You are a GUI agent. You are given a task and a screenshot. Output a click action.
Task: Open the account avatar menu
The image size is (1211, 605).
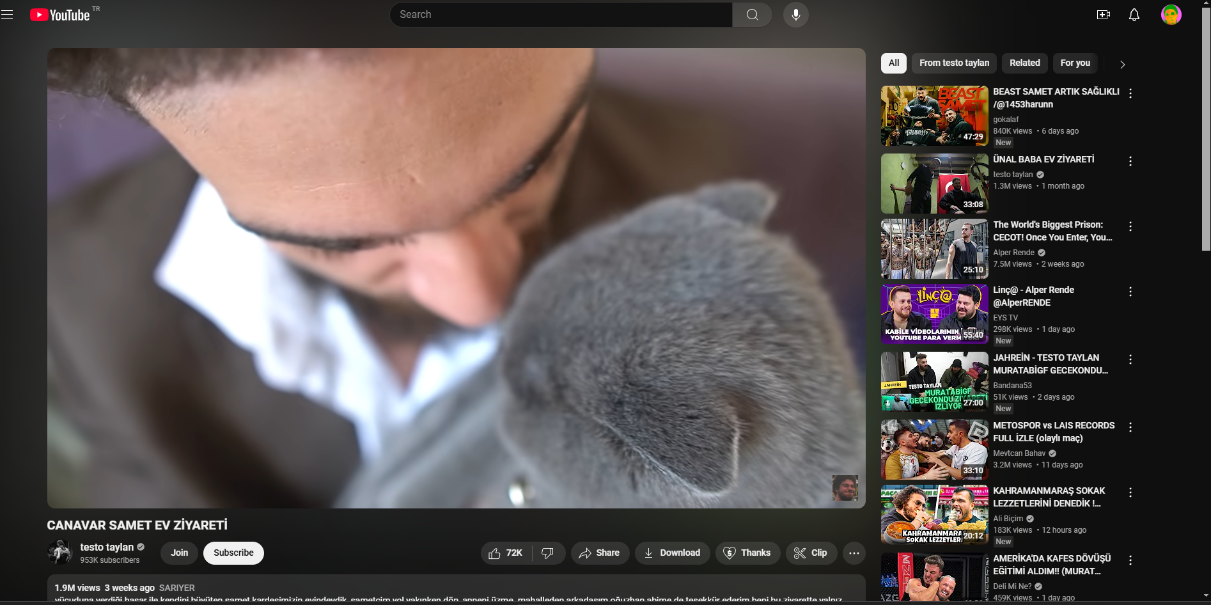[x=1171, y=15]
